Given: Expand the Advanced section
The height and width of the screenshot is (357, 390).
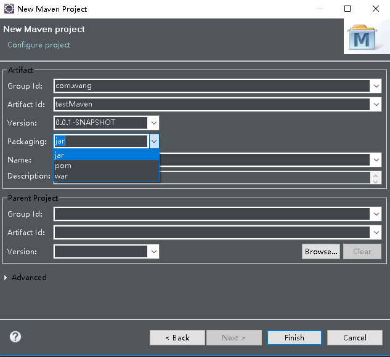Looking at the screenshot, I should (6, 278).
